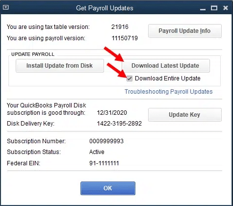Viewport: 233px width, 206px height.
Task: Click Install Update from Disk
Action: [60, 66]
